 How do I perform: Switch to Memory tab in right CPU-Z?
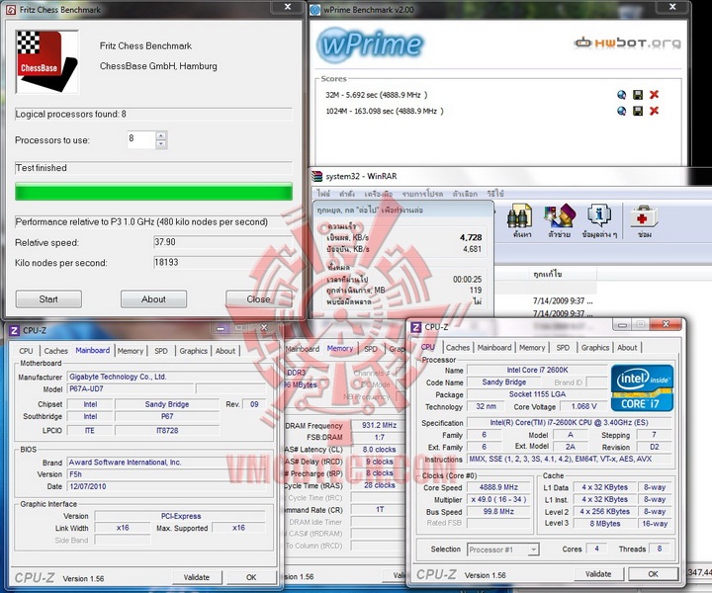(532, 348)
